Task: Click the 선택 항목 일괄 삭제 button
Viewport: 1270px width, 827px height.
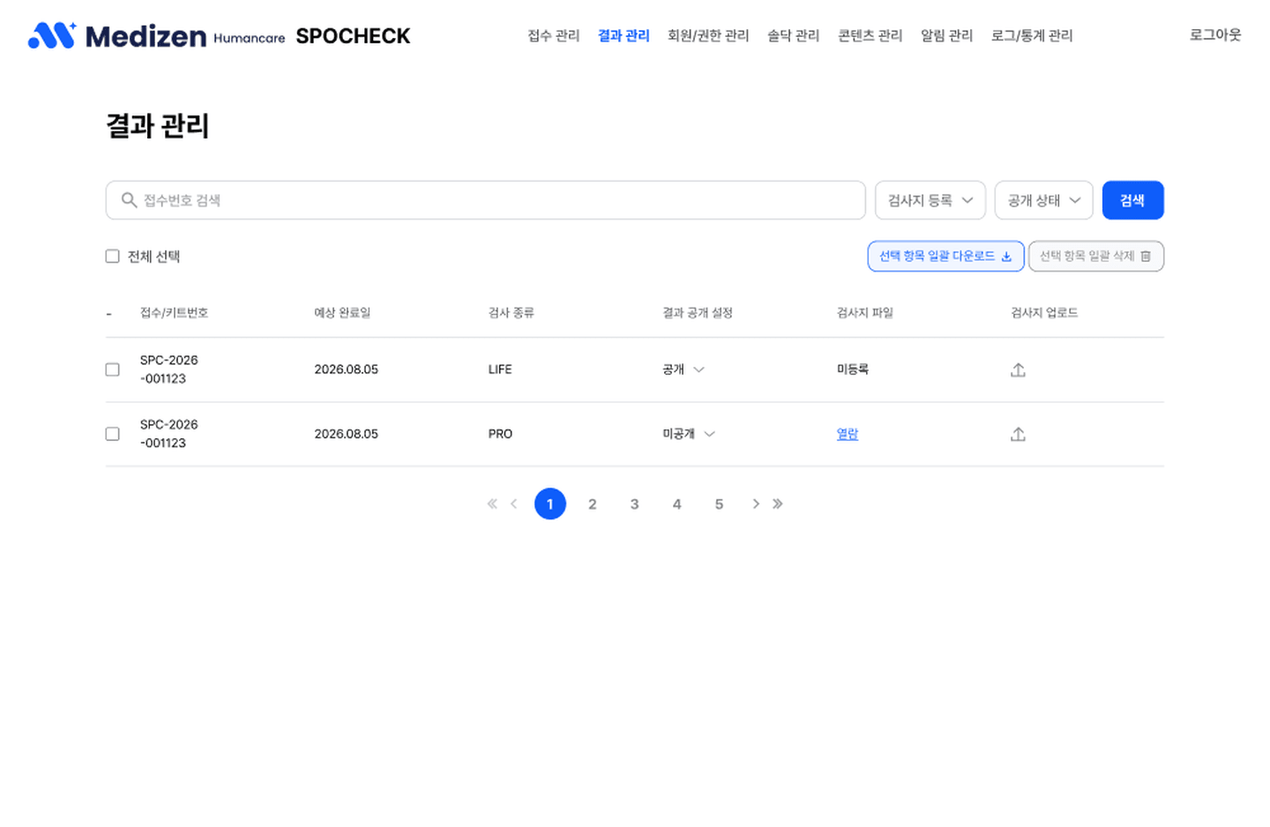Action: 1096,257
